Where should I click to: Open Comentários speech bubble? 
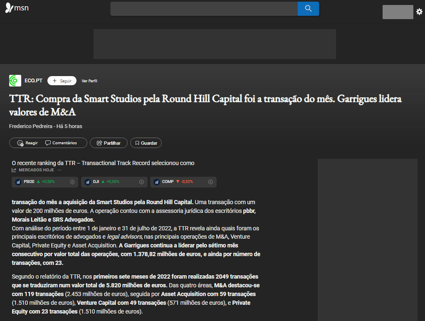click(x=61, y=143)
